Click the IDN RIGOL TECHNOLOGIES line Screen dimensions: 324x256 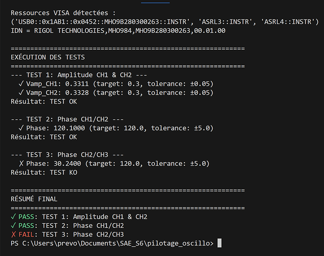[x=118, y=30]
